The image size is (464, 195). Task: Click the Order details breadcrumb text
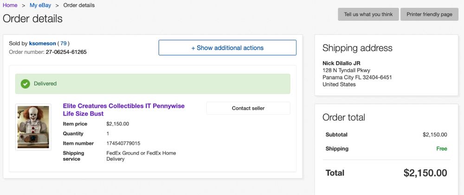[x=79, y=6]
